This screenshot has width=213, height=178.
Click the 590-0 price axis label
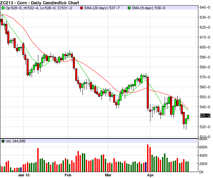205,57
